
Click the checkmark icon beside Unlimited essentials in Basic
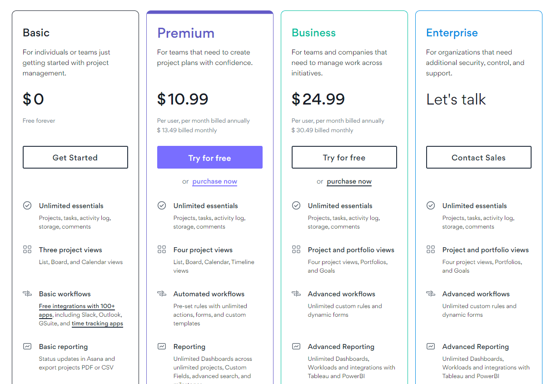point(27,205)
